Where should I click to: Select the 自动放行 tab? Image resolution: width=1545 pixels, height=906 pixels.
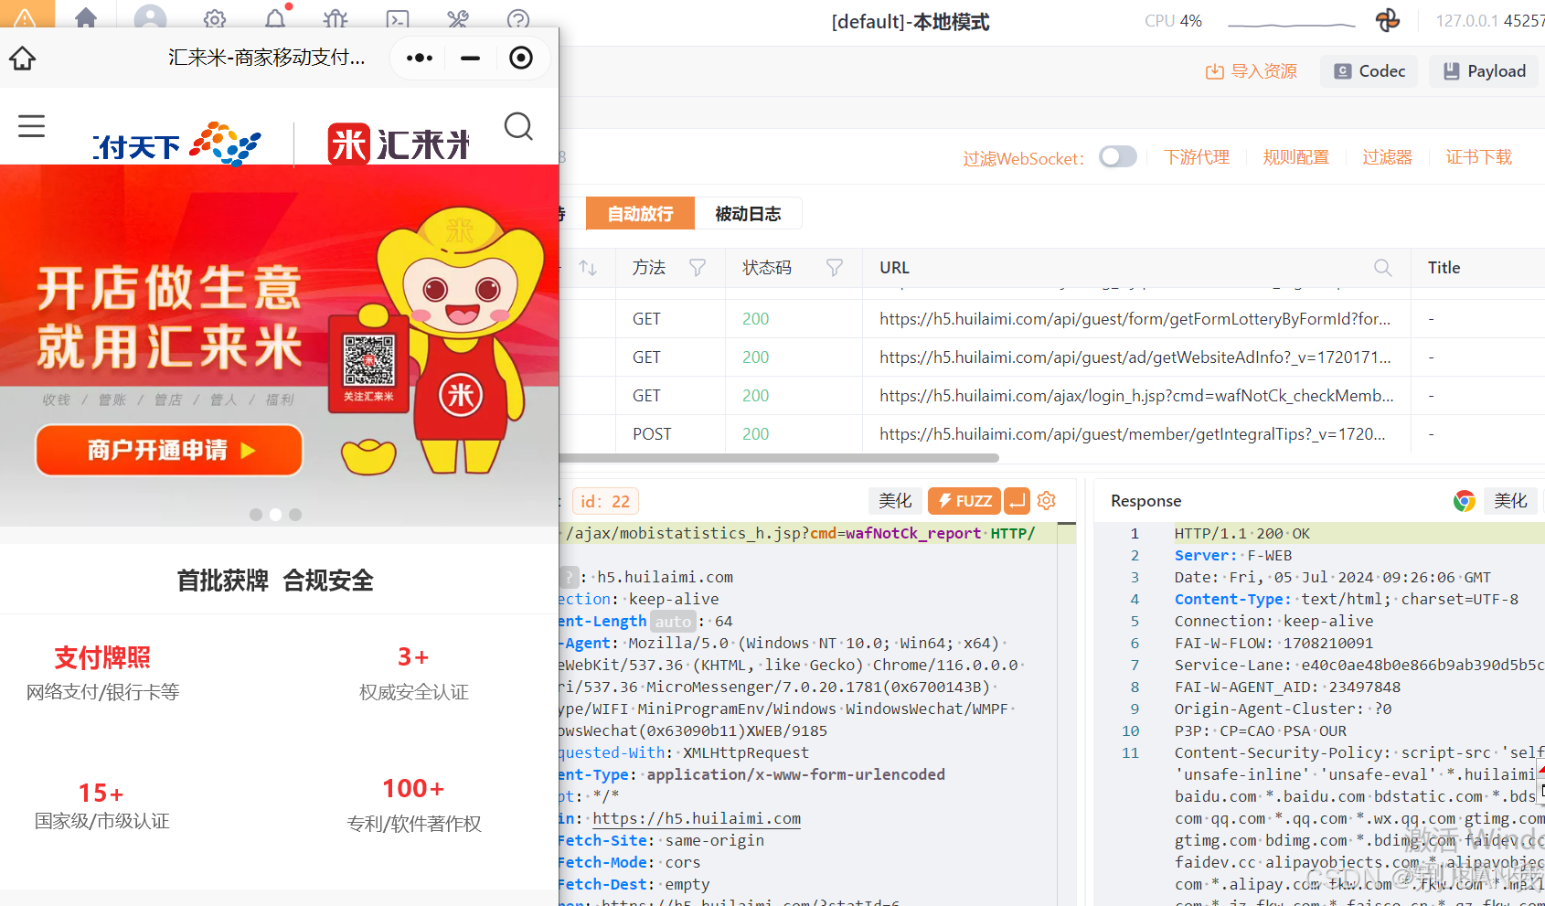click(640, 213)
